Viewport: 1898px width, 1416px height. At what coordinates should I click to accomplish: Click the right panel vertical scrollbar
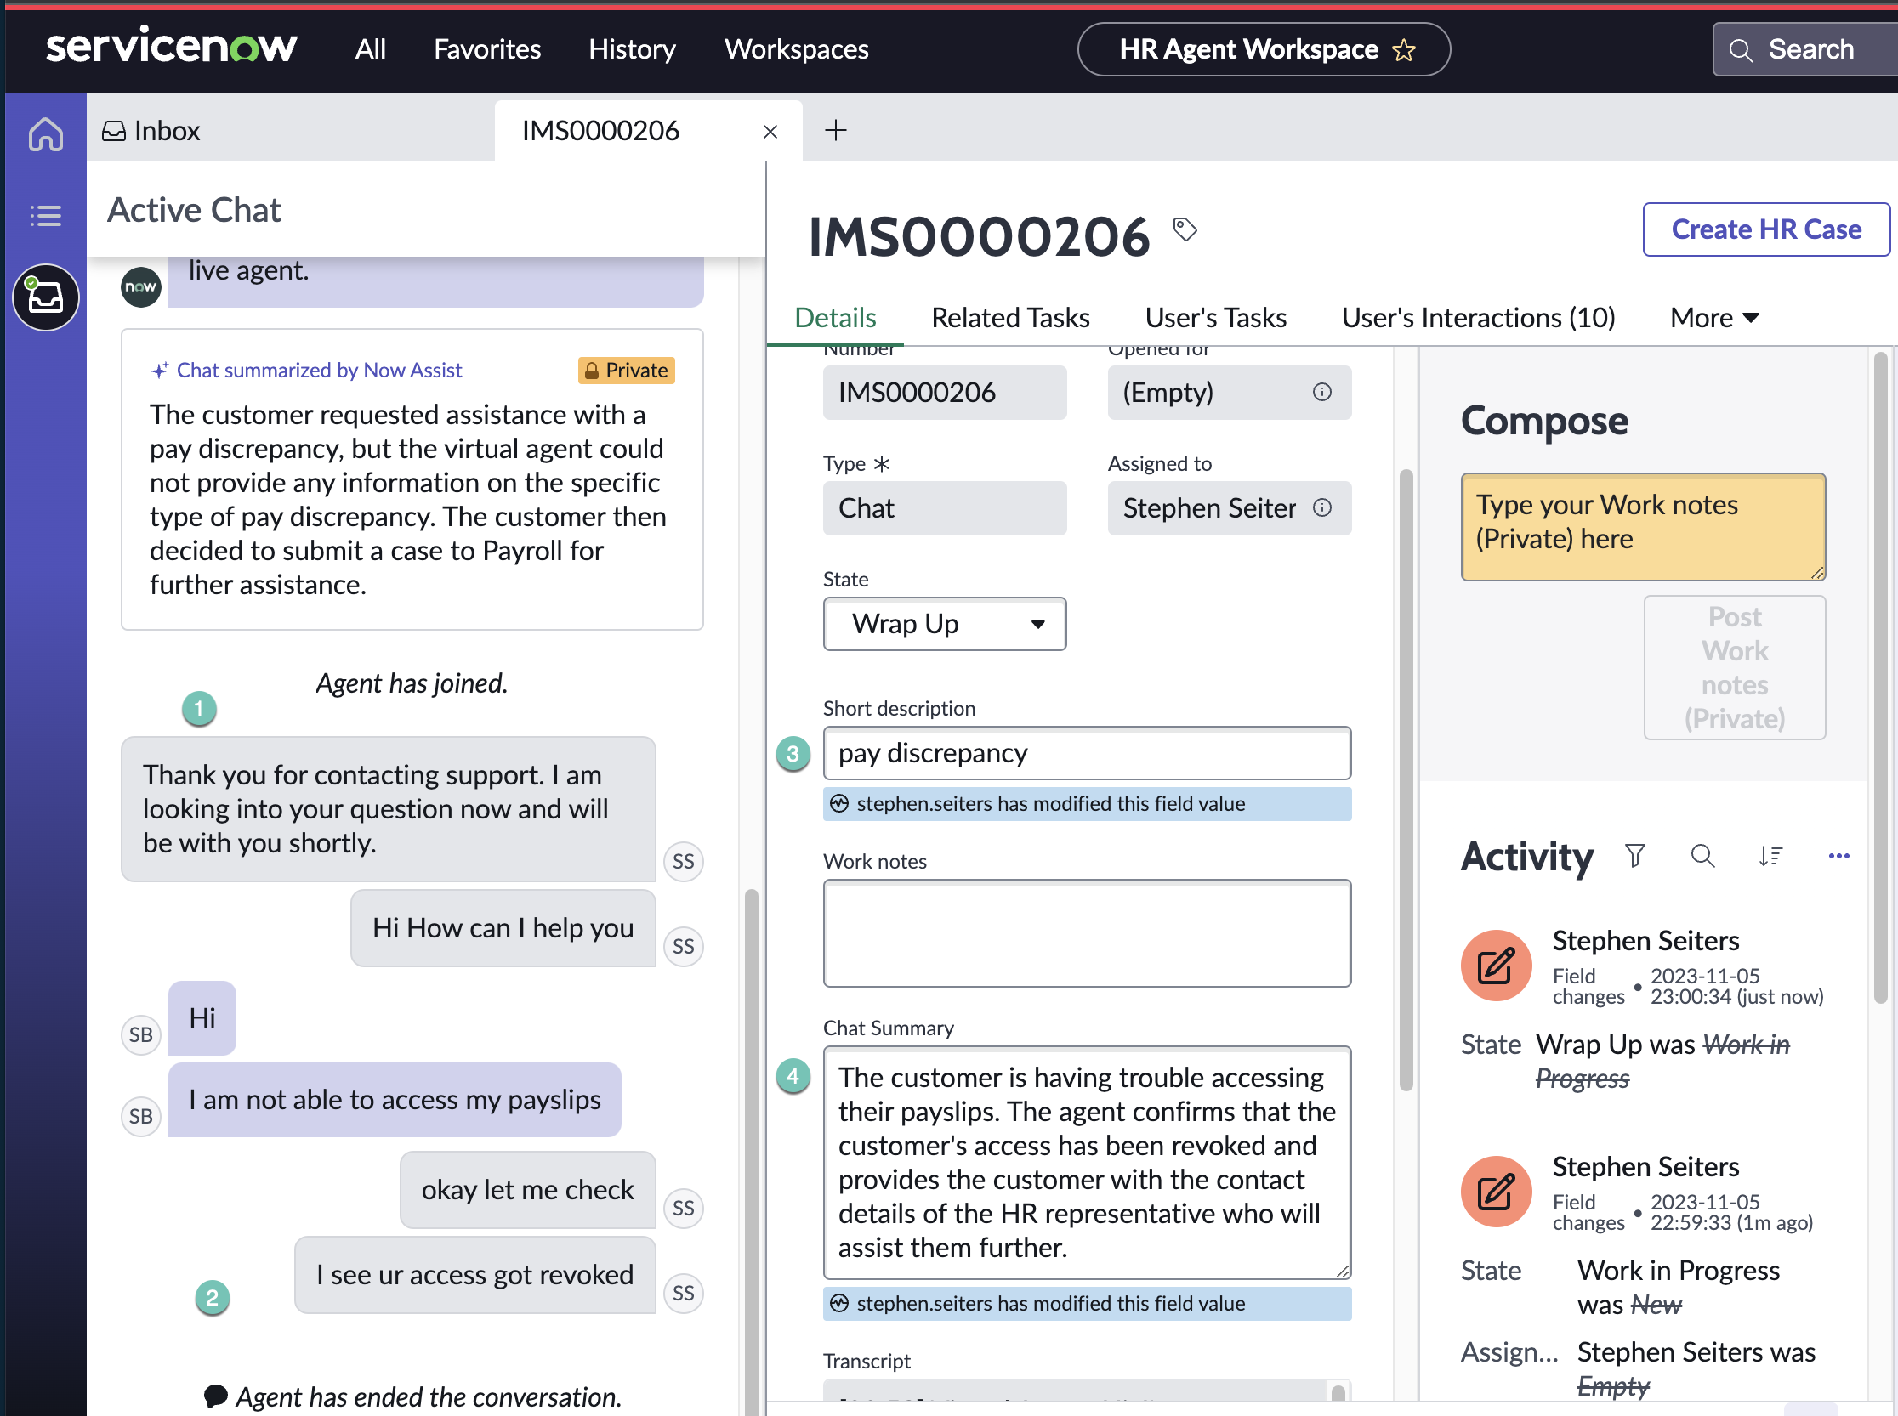[1880, 677]
